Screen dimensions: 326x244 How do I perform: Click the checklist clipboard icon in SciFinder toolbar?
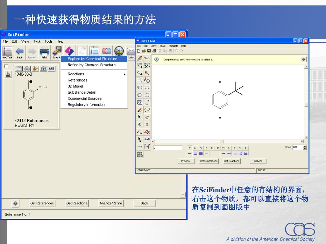(x=94, y=51)
